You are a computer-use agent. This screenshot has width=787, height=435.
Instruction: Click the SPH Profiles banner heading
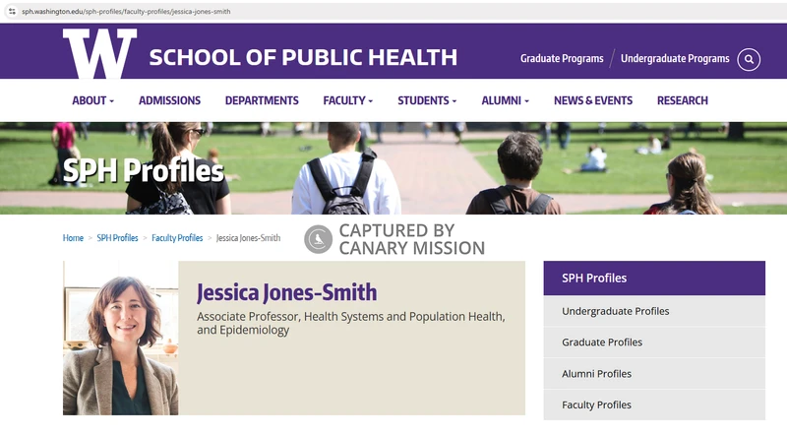pos(143,170)
